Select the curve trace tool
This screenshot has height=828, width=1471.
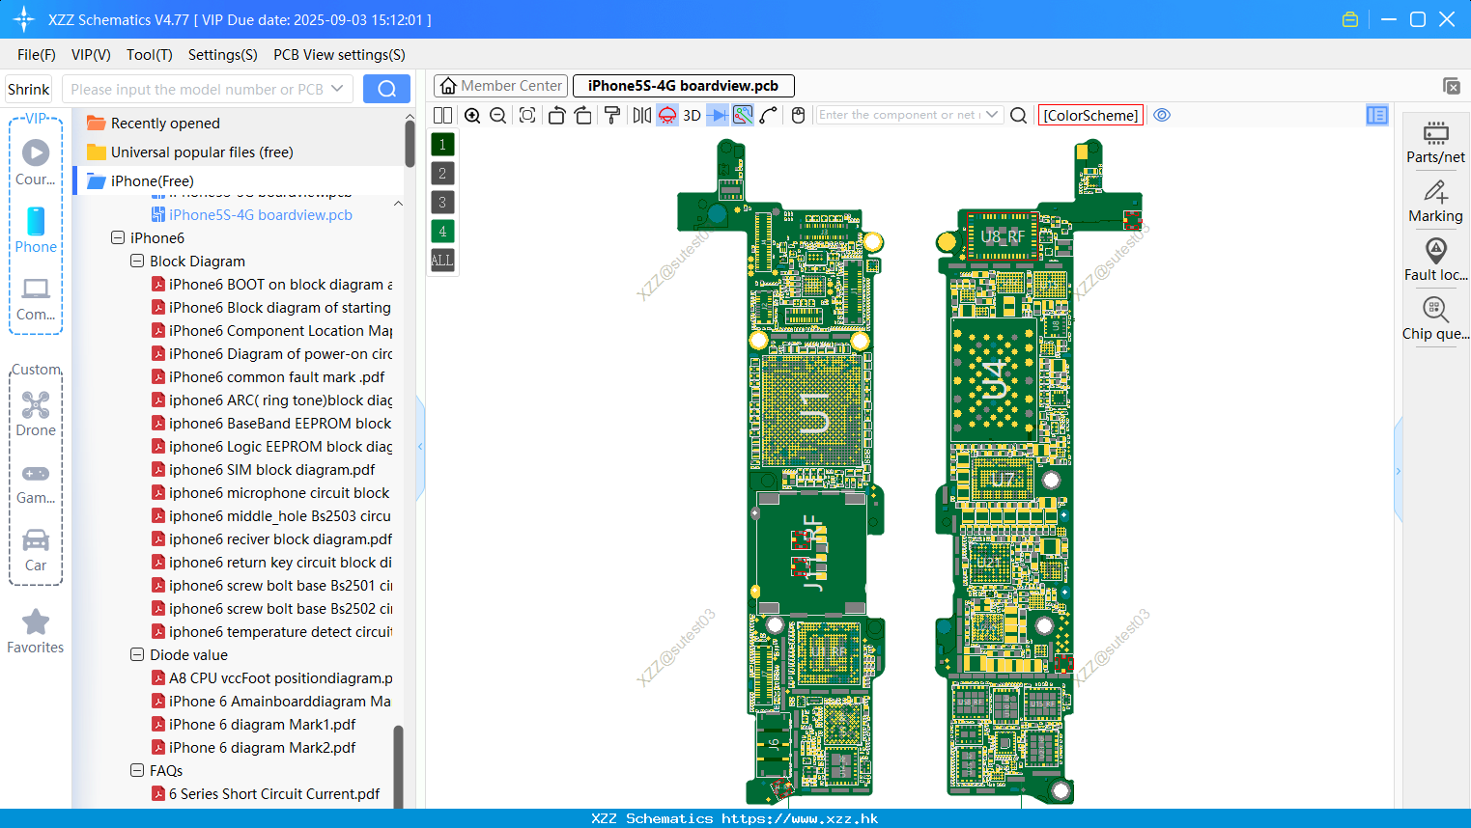(x=769, y=115)
